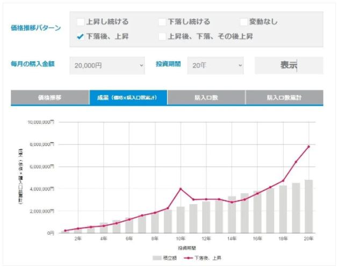Open the 購入口数 tab
The height and width of the screenshot is (268, 337).
206,98
